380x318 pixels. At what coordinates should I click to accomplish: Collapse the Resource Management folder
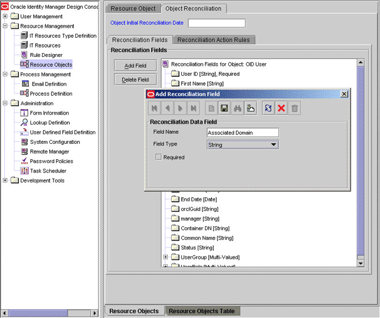(x=5, y=26)
